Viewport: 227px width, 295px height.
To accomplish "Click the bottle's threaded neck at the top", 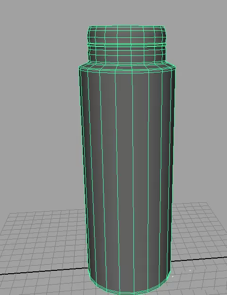I will (126, 44).
